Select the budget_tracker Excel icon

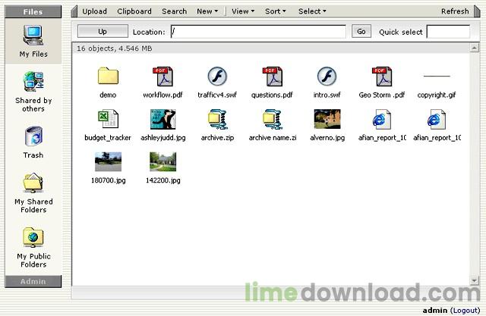pos(108,119)
